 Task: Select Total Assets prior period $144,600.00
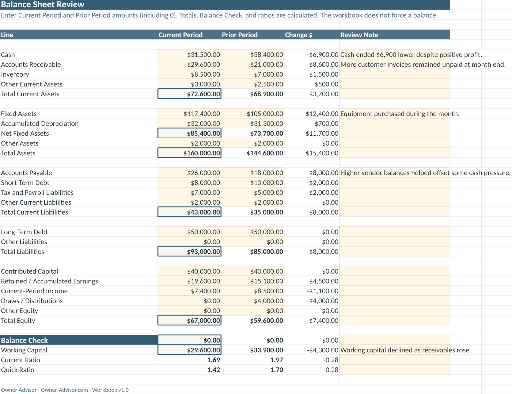click(x=253, y=153)
